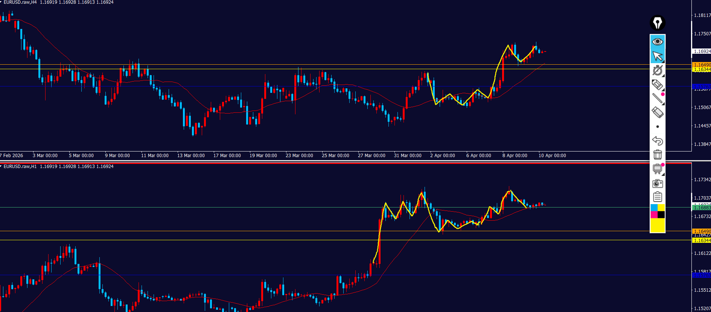Take a screenshot with the camera icon

[658, 183]
